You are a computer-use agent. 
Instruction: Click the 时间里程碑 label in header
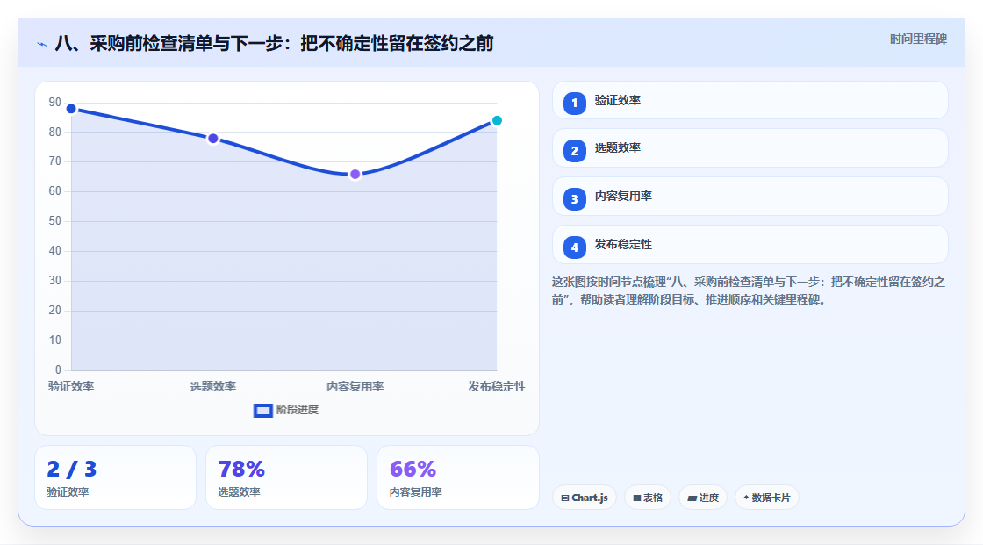[918, 39]
